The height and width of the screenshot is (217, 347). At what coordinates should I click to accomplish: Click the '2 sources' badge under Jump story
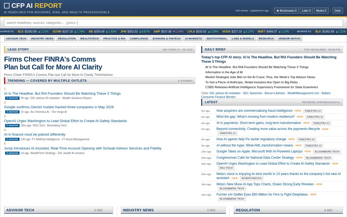click(x=12, y=153)
